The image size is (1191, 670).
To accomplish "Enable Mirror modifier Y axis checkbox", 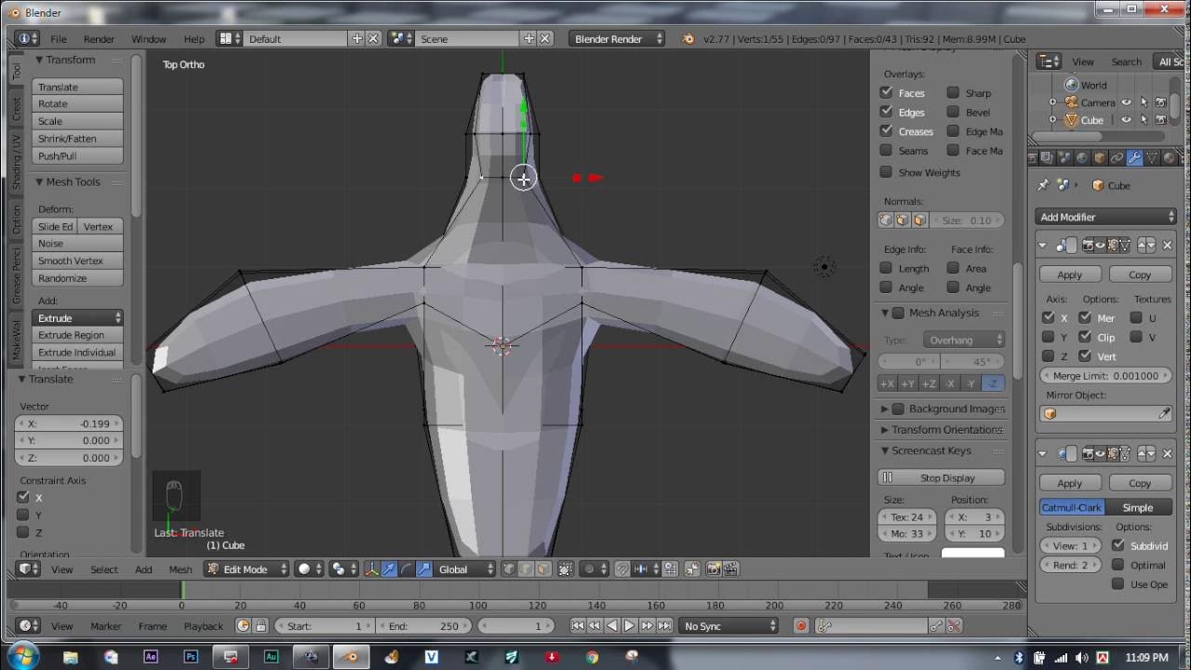I will pyautogui.click(x=1049, y=337).
